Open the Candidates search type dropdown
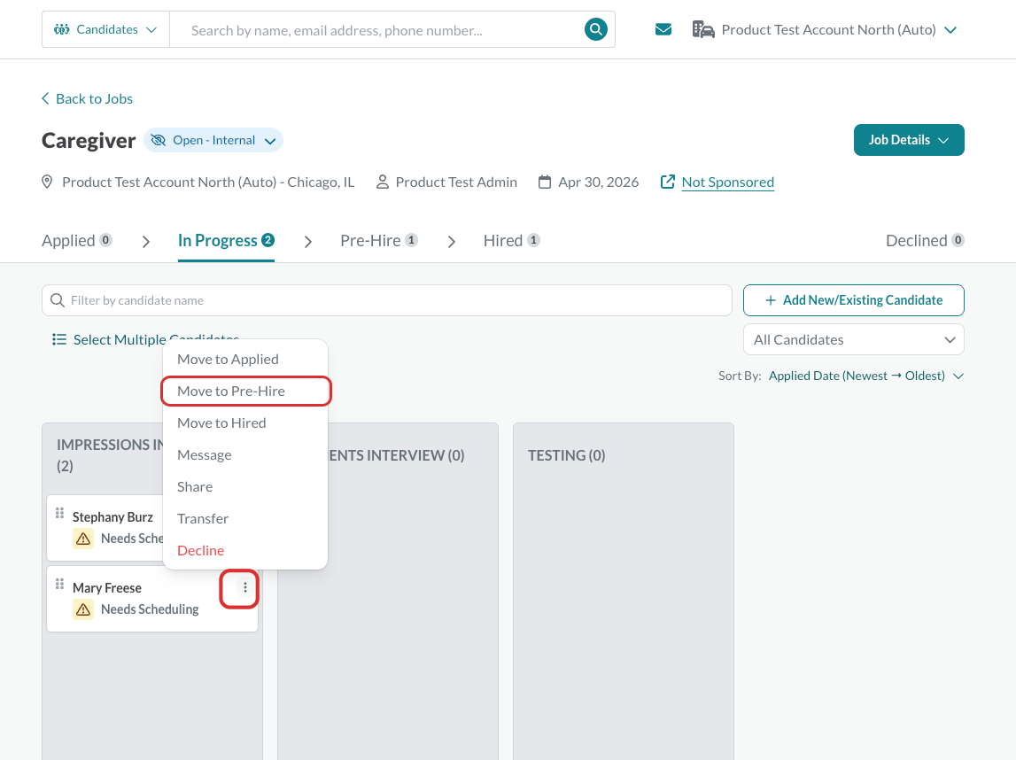Viewport: 1016px width, 760px height. pos(105,29)
